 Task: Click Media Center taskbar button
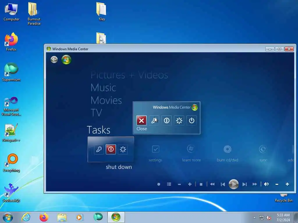pos(116,217)
